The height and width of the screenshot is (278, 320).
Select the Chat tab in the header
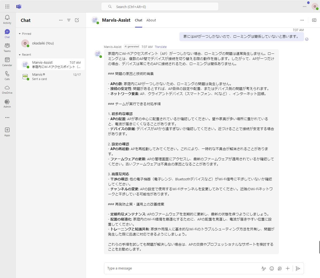pos(138,20)
